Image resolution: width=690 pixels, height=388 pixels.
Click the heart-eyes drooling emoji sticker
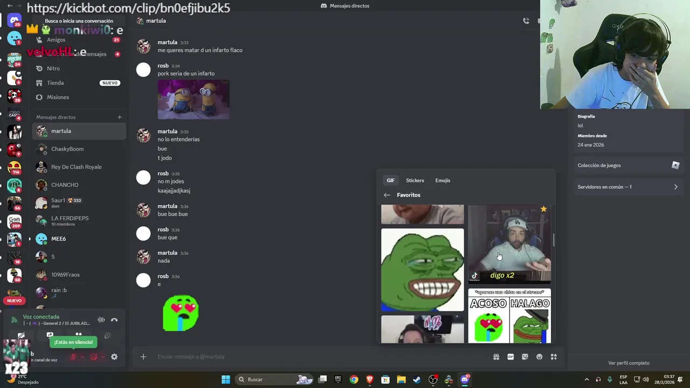(181, 313)
